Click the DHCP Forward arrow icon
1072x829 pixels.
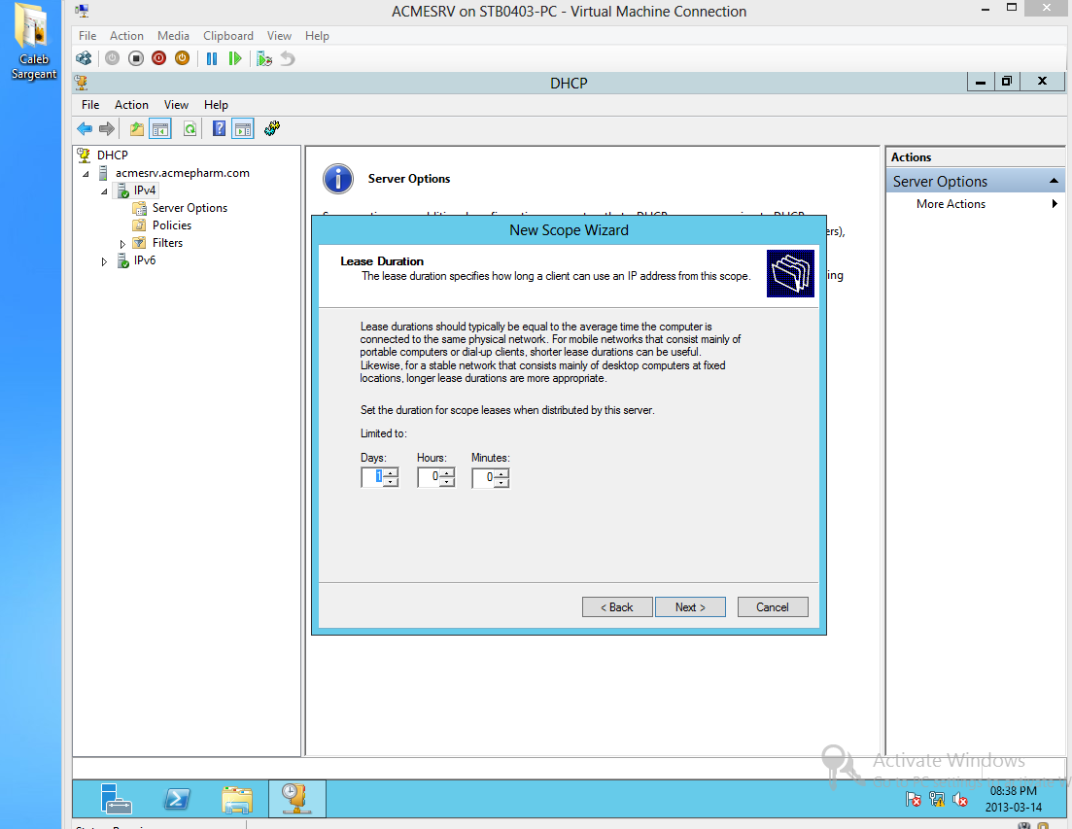pos(107,128)
